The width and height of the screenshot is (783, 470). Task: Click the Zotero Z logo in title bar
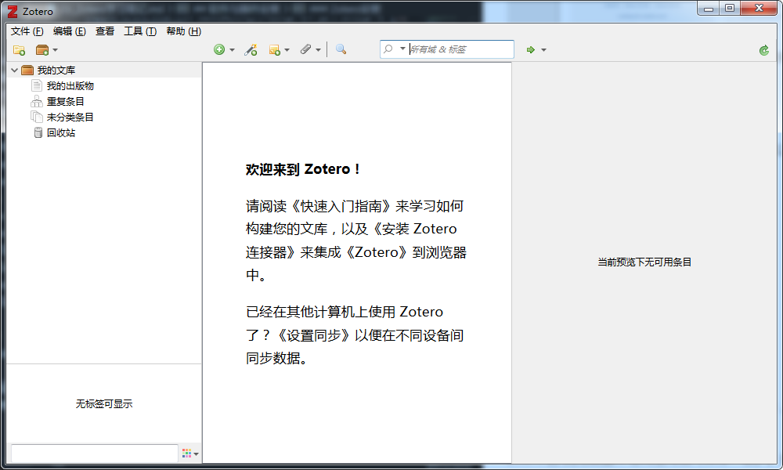tap(12, 11)
